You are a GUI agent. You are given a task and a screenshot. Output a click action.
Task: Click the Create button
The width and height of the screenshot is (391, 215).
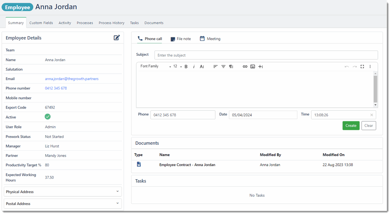pyautogui.click(x=351, y=125)
